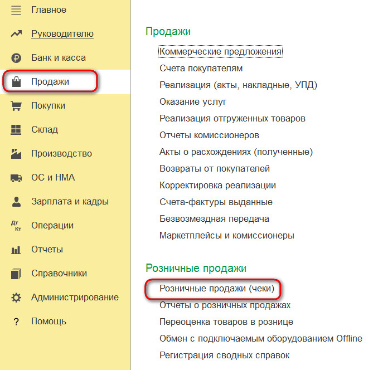
Task: Open Регистрация сводных справок link
Action: pos(225,356)
